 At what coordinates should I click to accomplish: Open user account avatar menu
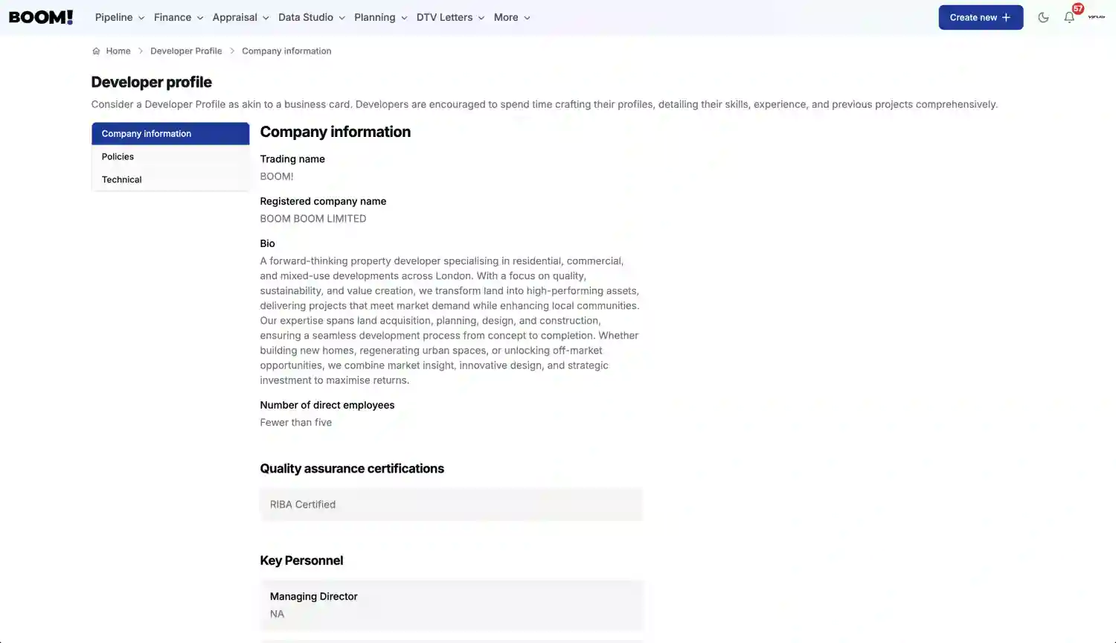[x=1097, y=17]
